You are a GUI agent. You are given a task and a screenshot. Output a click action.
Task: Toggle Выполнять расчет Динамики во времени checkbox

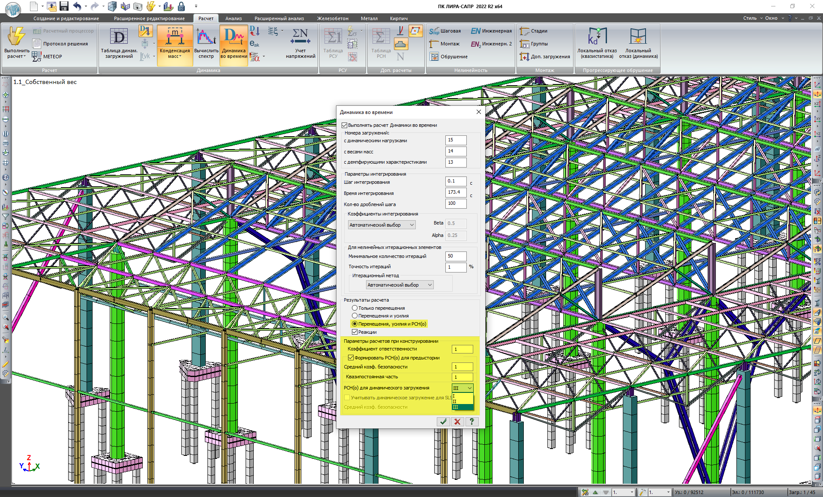pyautogui.click(x=345, y=125)
